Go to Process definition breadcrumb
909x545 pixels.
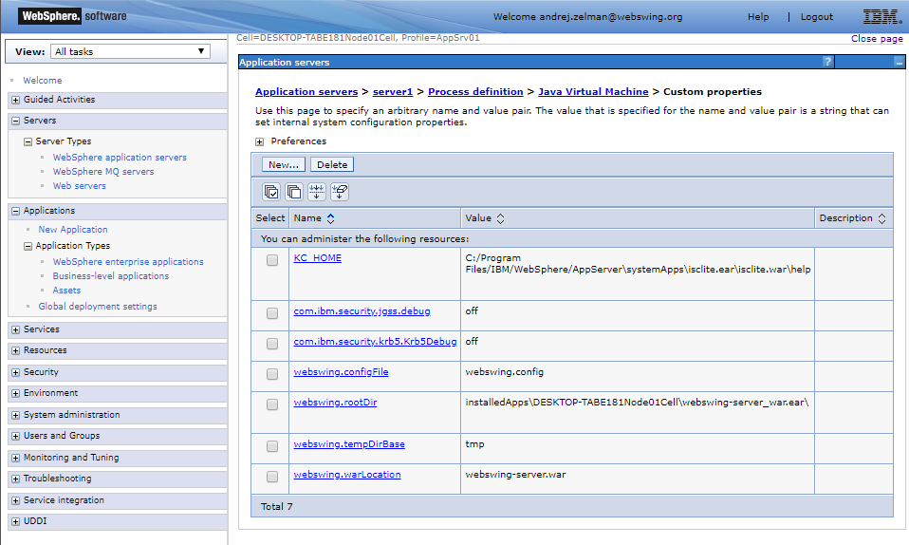475,92
